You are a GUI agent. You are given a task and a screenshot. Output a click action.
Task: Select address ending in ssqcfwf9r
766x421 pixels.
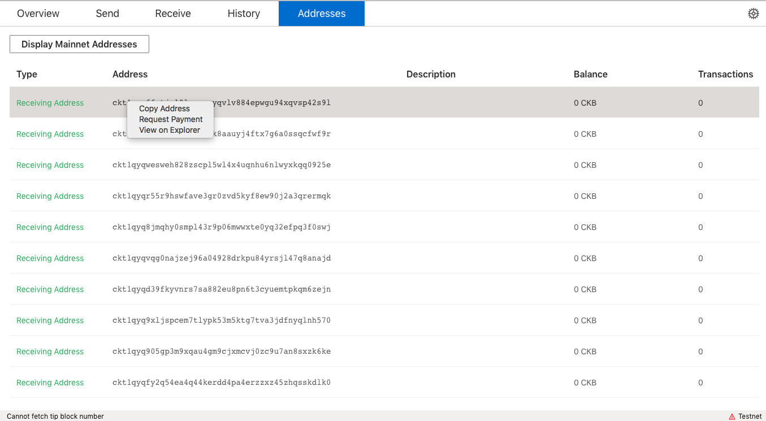[222, 134]
